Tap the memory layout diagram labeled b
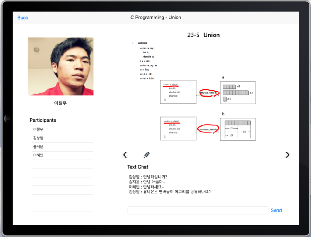Image resolution: width=311 pixels, height=237 pixels. [238, 129]
